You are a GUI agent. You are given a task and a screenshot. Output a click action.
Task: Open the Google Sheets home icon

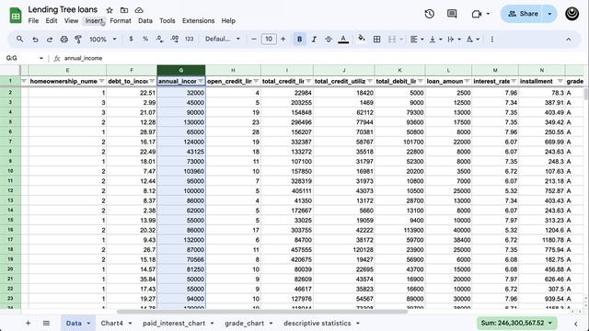[x=16, y=16]
